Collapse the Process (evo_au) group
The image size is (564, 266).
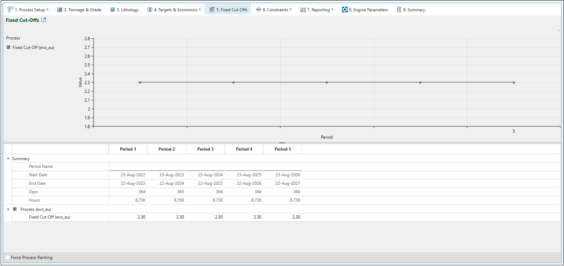(x=8, y=209)
